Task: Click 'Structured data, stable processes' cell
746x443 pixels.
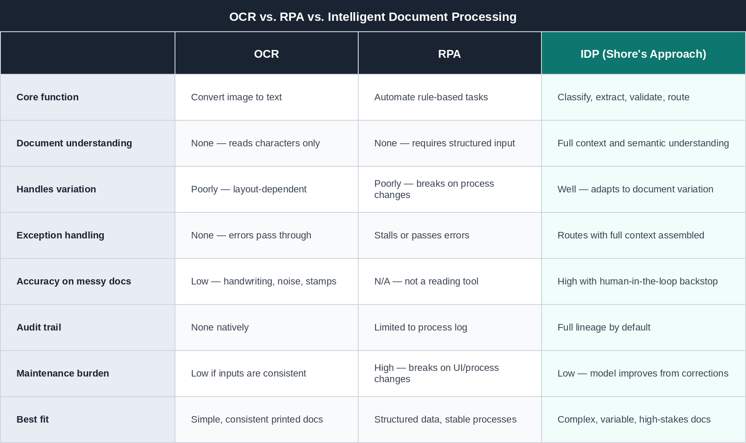Action: (x=449, y=420)
